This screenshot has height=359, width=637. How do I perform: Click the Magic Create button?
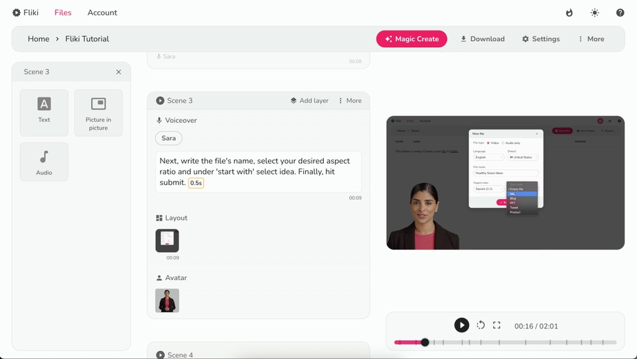pyautogui.click(x=411, y=39)
